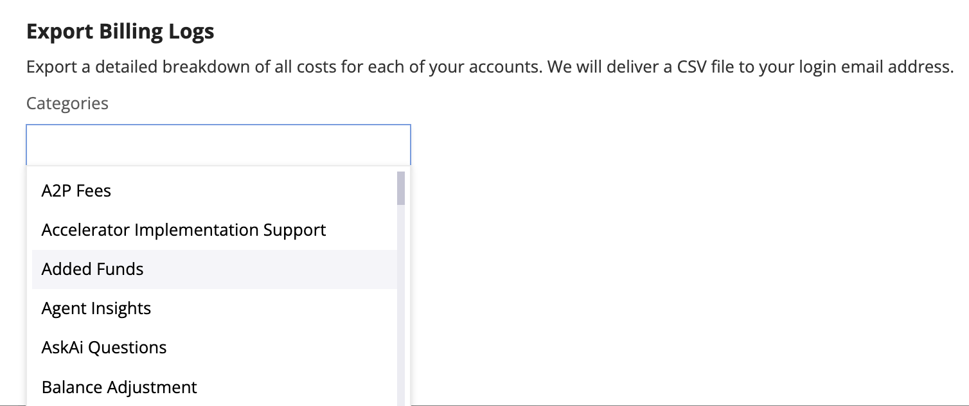Viewport: 969px width, 406px height.
Task: Select Agent Insights in the dropdown
Action: (x=96, y=308)
